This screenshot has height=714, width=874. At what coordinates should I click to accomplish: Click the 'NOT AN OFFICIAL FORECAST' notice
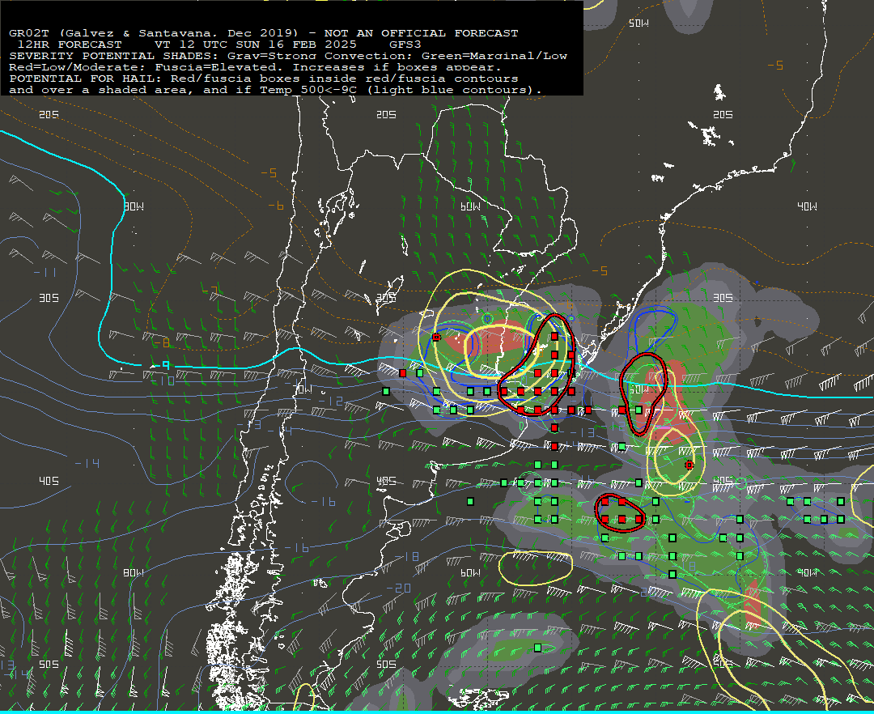421,33
